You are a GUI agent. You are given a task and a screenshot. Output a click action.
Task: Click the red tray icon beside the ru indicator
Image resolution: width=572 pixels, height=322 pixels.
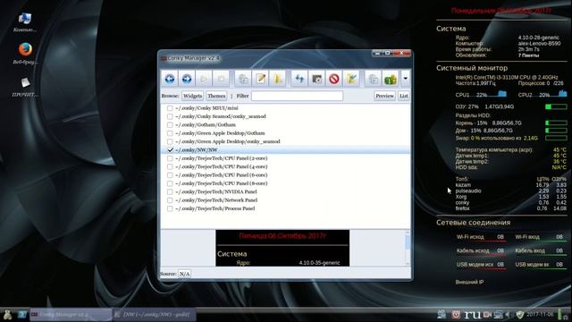pyautogui.click(x=456, y=314)
